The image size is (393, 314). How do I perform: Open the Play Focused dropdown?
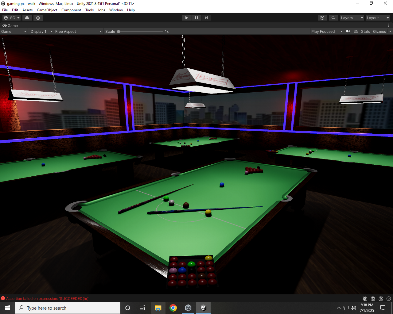click(327, 31)
